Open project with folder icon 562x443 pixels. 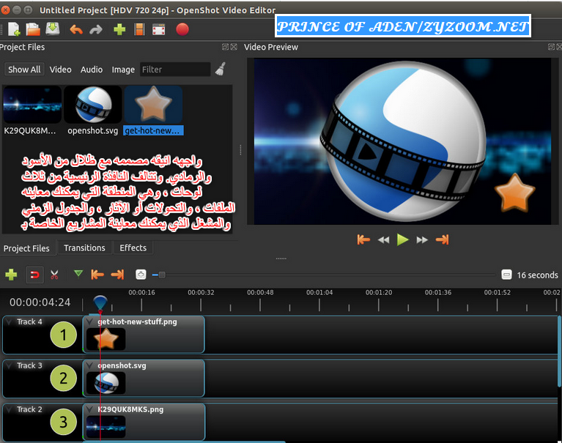coord(33,29)
